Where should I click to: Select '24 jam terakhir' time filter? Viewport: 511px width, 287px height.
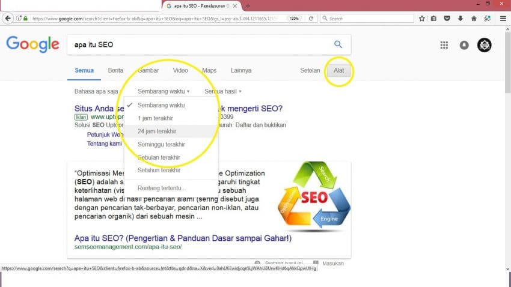[157, 131]
